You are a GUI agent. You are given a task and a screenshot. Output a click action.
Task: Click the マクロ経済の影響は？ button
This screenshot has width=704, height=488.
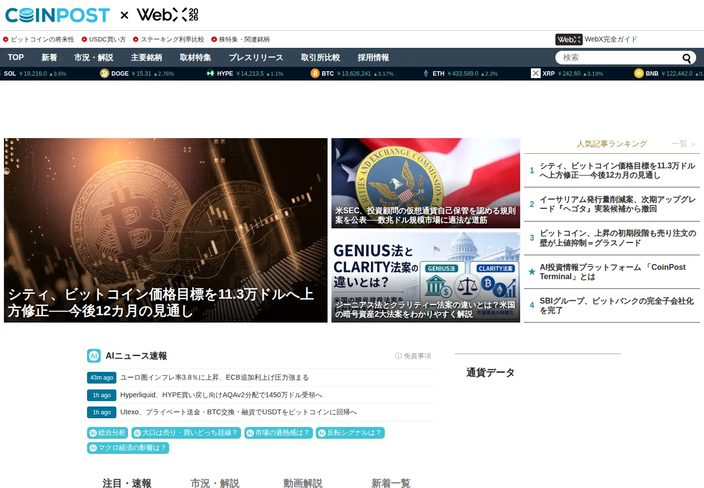(128, 448)
